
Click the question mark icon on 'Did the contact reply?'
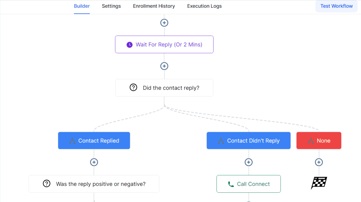click(133, 87)
